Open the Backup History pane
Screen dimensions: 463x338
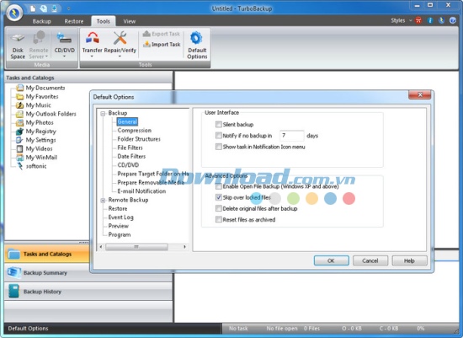[88, 292]
